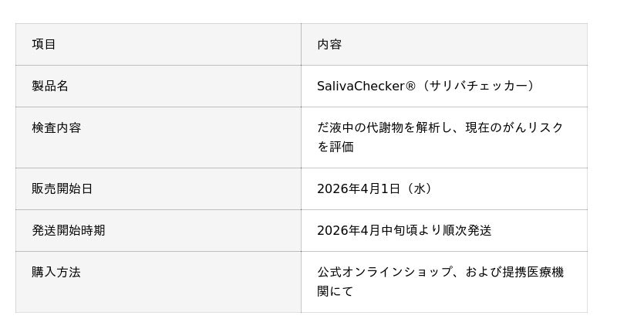This screenshot has width=617, height=336.
Task: Click the 公式オンラインショップ text
Action: tap(379, 273)
